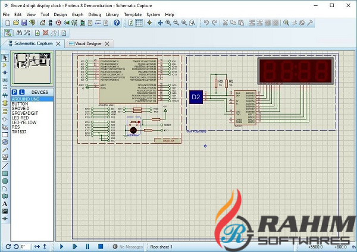The image size is (357, 252).
Task: Select the arrow Selection mode tool
Action: [x=5, y=58]
